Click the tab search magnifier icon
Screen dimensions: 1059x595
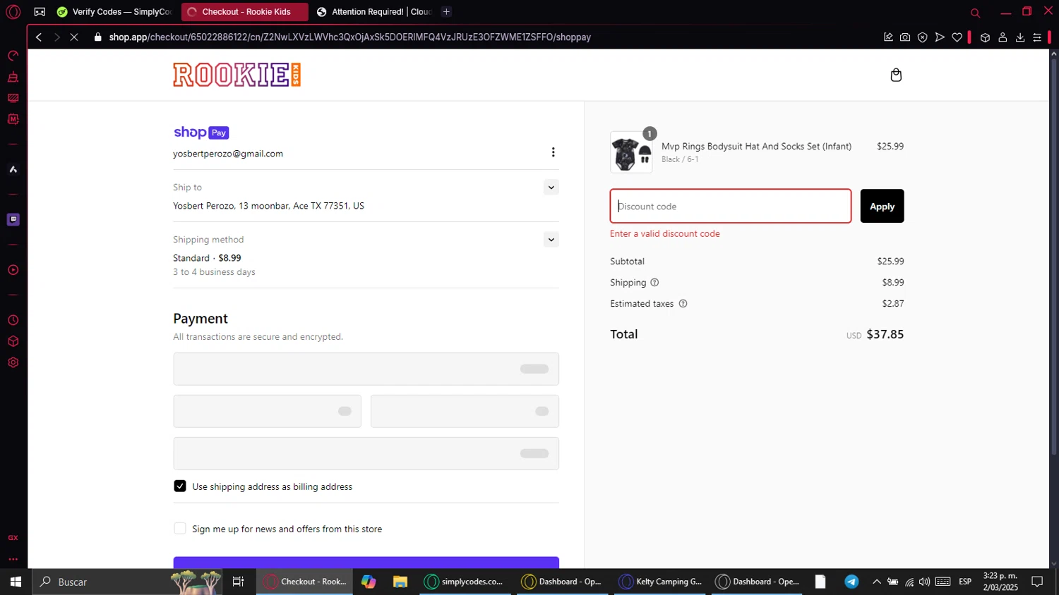tap(975, 13)
